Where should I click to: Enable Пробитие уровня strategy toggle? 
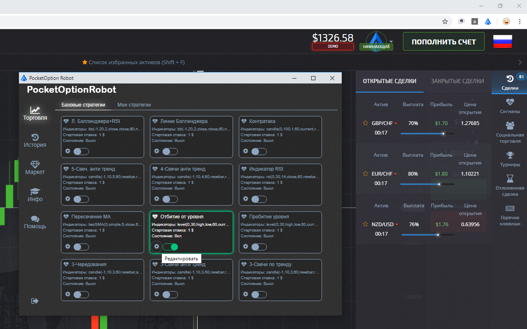tap(259, 247)
